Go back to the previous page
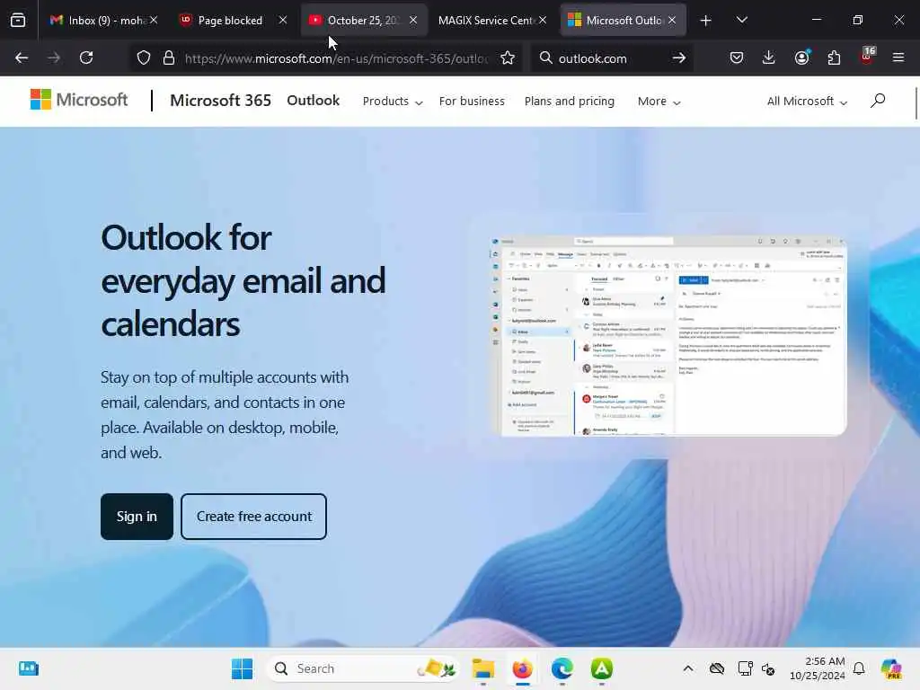 pyautogui.click(x=22, y=57)
